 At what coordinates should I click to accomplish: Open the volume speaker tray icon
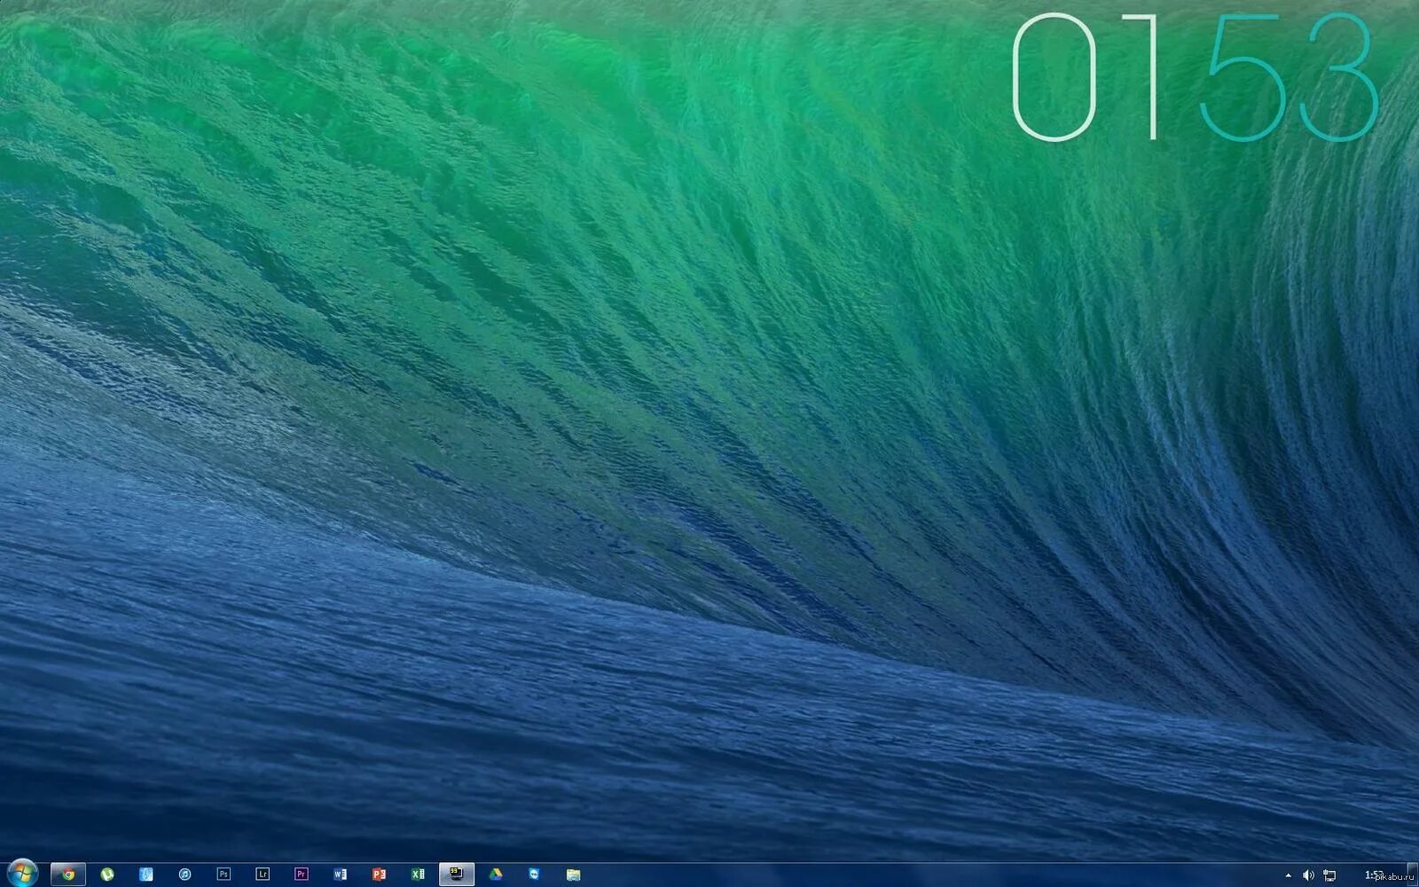(1308, 875)
